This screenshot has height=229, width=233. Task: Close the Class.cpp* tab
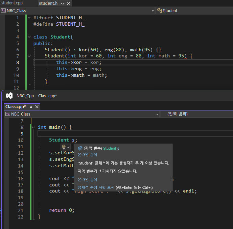pos(37,107)
